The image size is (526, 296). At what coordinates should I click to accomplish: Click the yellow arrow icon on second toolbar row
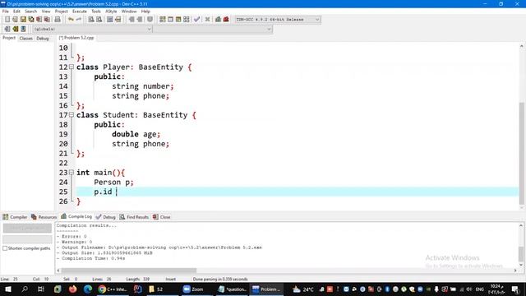pyautogui.click(x=15, y=29)
